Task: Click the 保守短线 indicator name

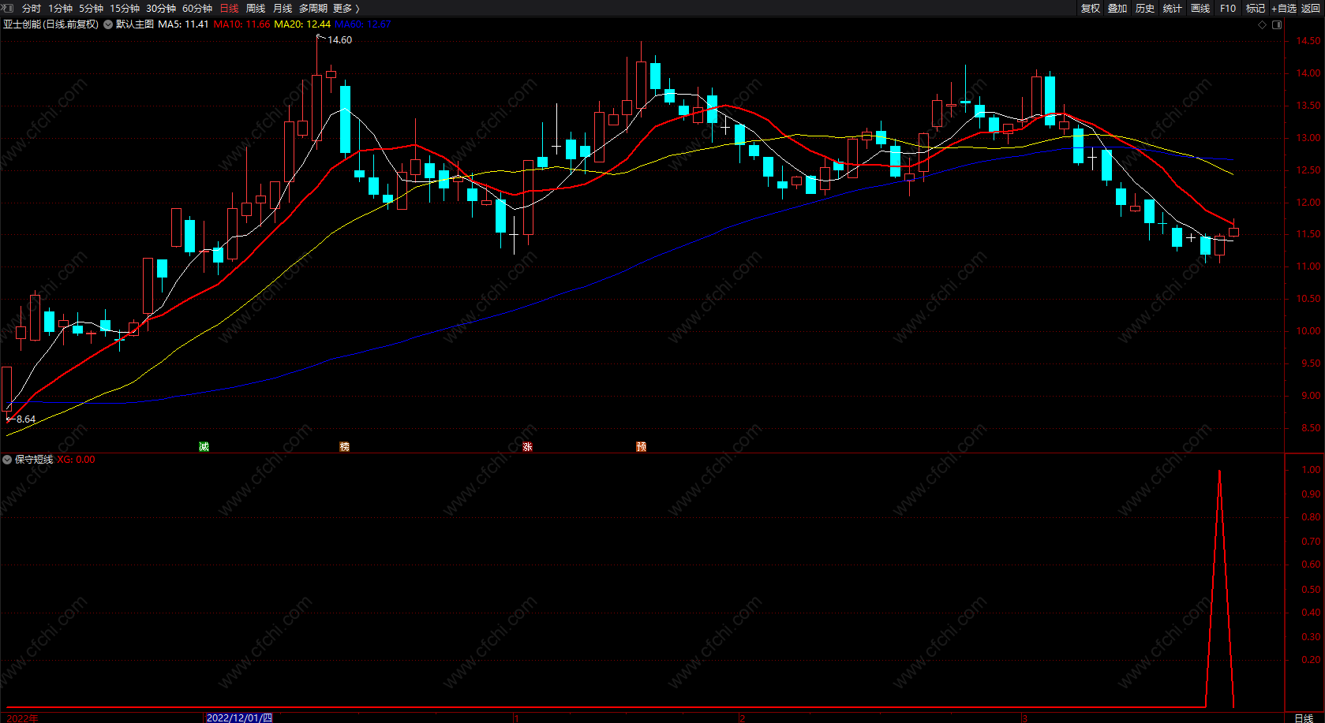Action: [34, 460]
